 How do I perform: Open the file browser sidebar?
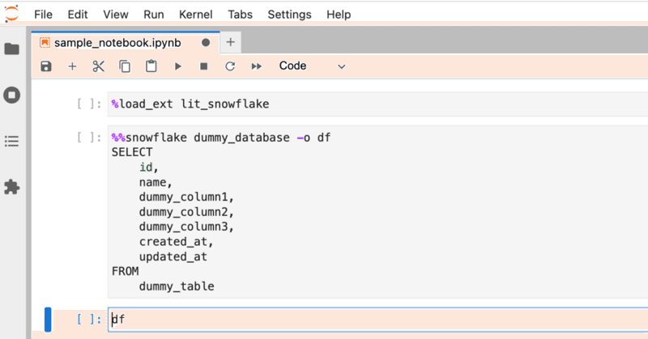(12, 49)
